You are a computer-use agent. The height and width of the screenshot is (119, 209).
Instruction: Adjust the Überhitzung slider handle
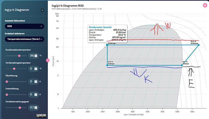[7, 82]
